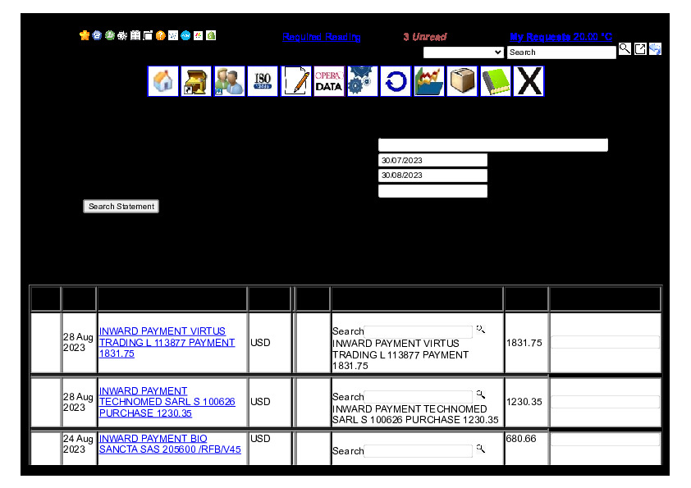Screen dimensions: 691x488
Task: Open the ISO documents icon
Action: 263,81
